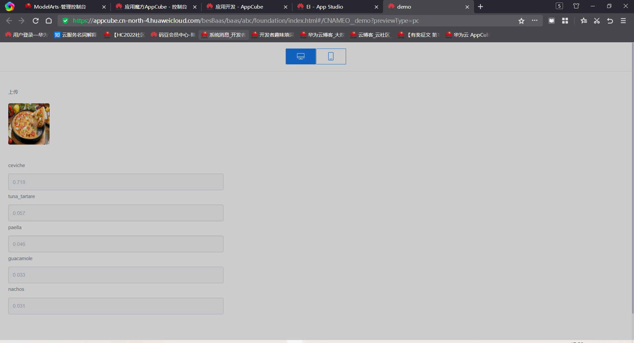
Task: Open the favorites list icon
Action: [584, 21]
